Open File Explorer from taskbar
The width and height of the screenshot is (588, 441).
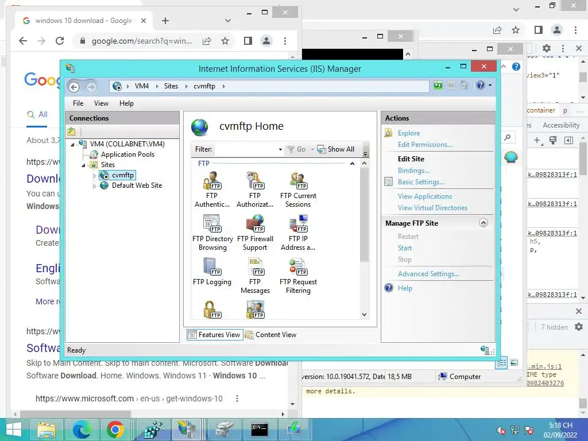pyautogui.click(x=47, y=430)
